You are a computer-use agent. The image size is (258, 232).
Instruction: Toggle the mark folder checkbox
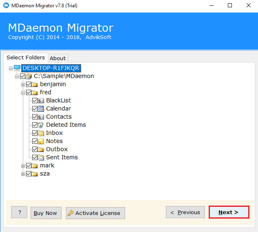coord(29,166)
